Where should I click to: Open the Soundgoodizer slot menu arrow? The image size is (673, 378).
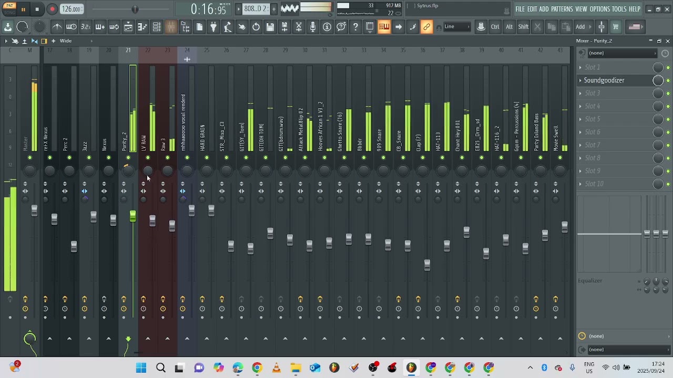click(580, 80)
